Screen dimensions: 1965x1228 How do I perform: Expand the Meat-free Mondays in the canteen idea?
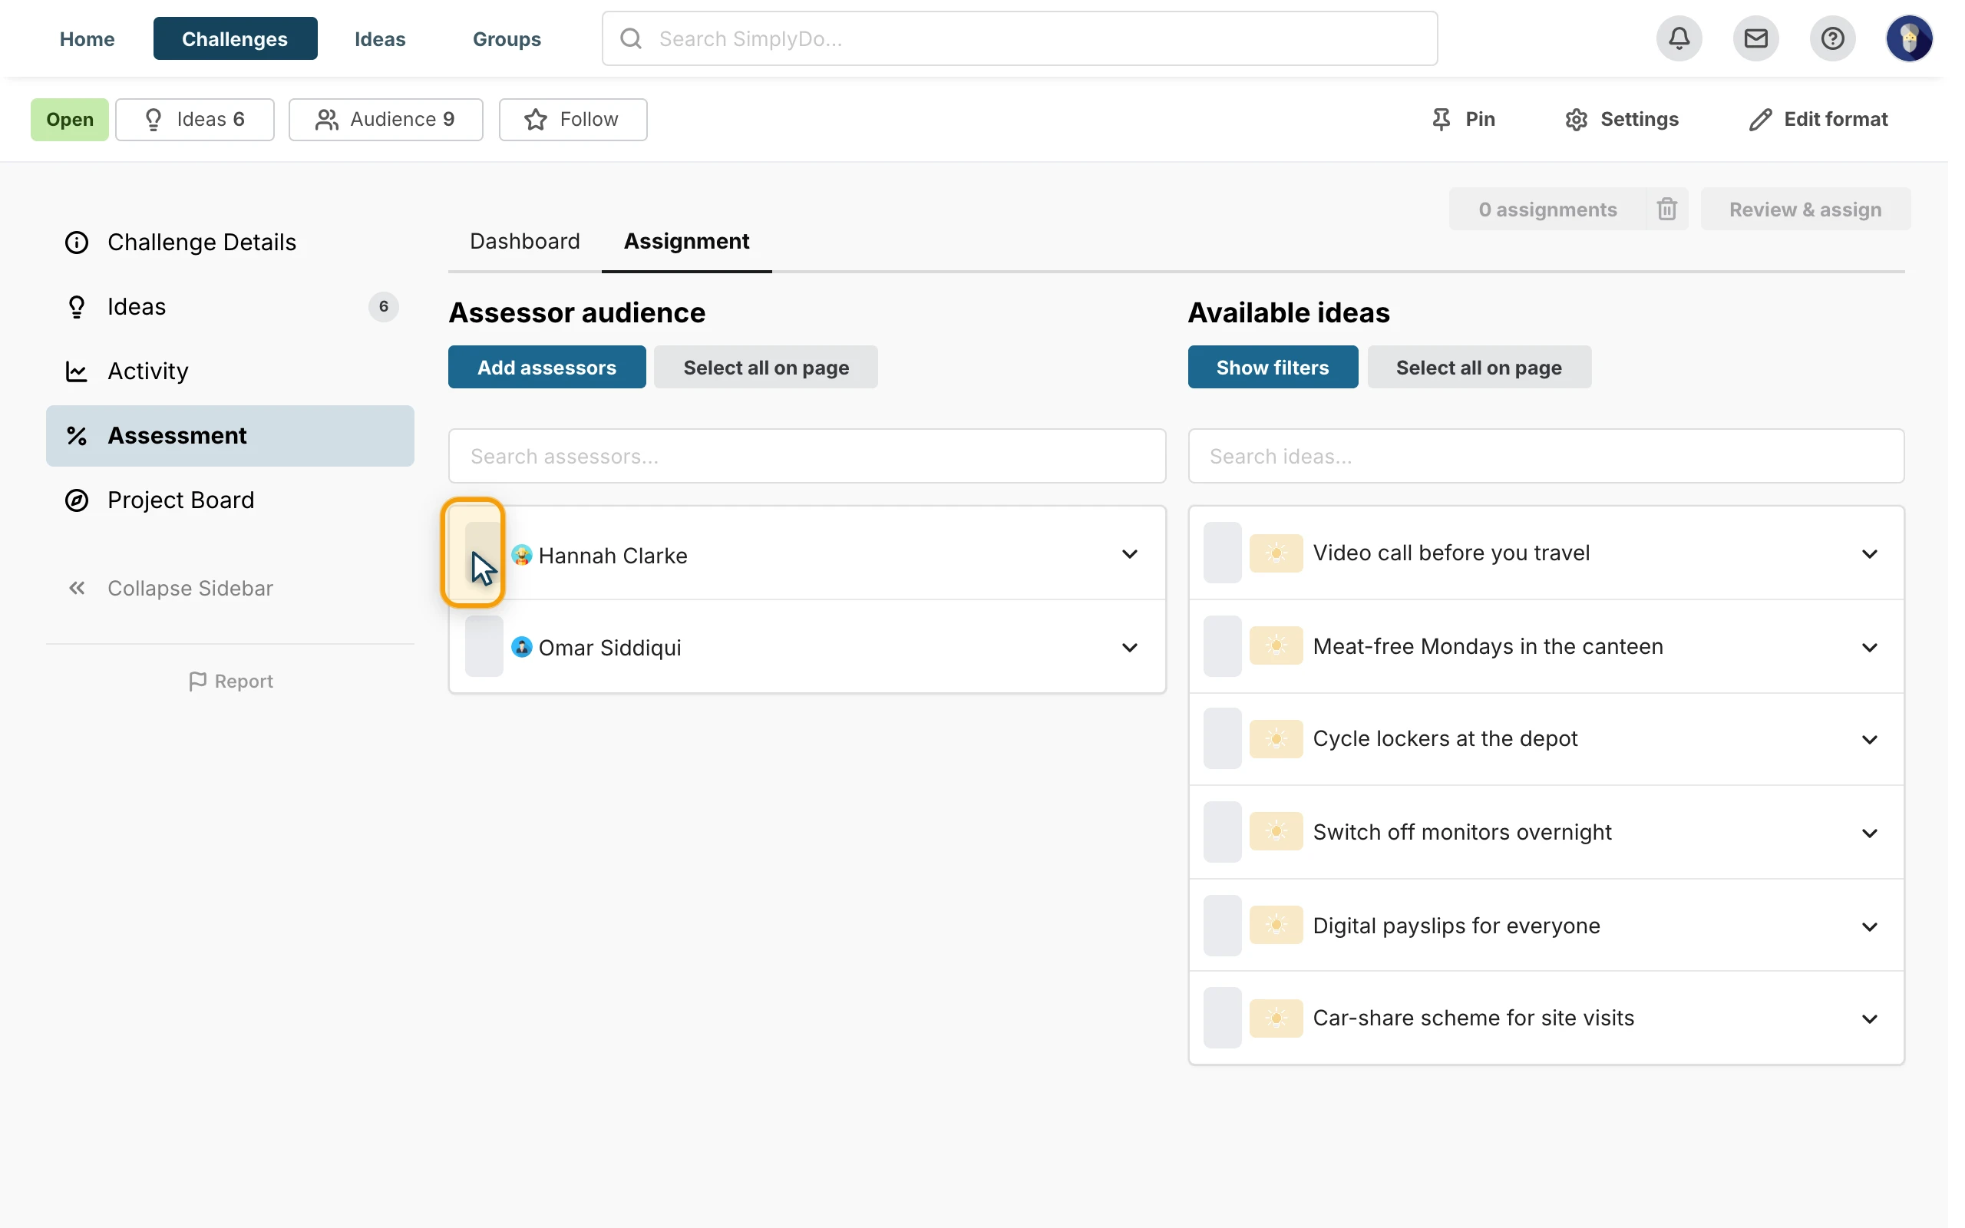(x=1869, y=647)
